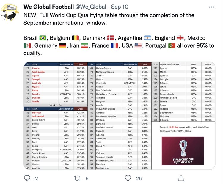
Task: Click the reply speech bubble icon
Action: coord(27,178)
